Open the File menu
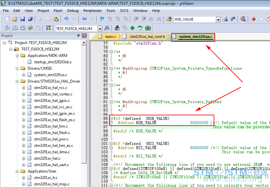270x187 pixels. 6,11
